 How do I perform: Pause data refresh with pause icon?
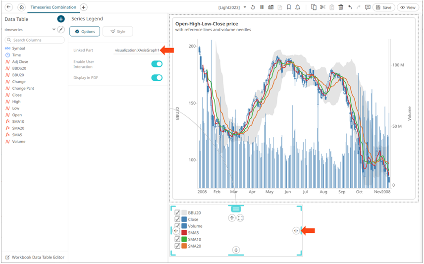click(262, 7)
